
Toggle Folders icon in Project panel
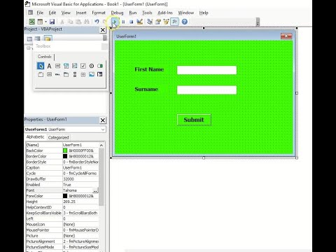click(48, 38)
